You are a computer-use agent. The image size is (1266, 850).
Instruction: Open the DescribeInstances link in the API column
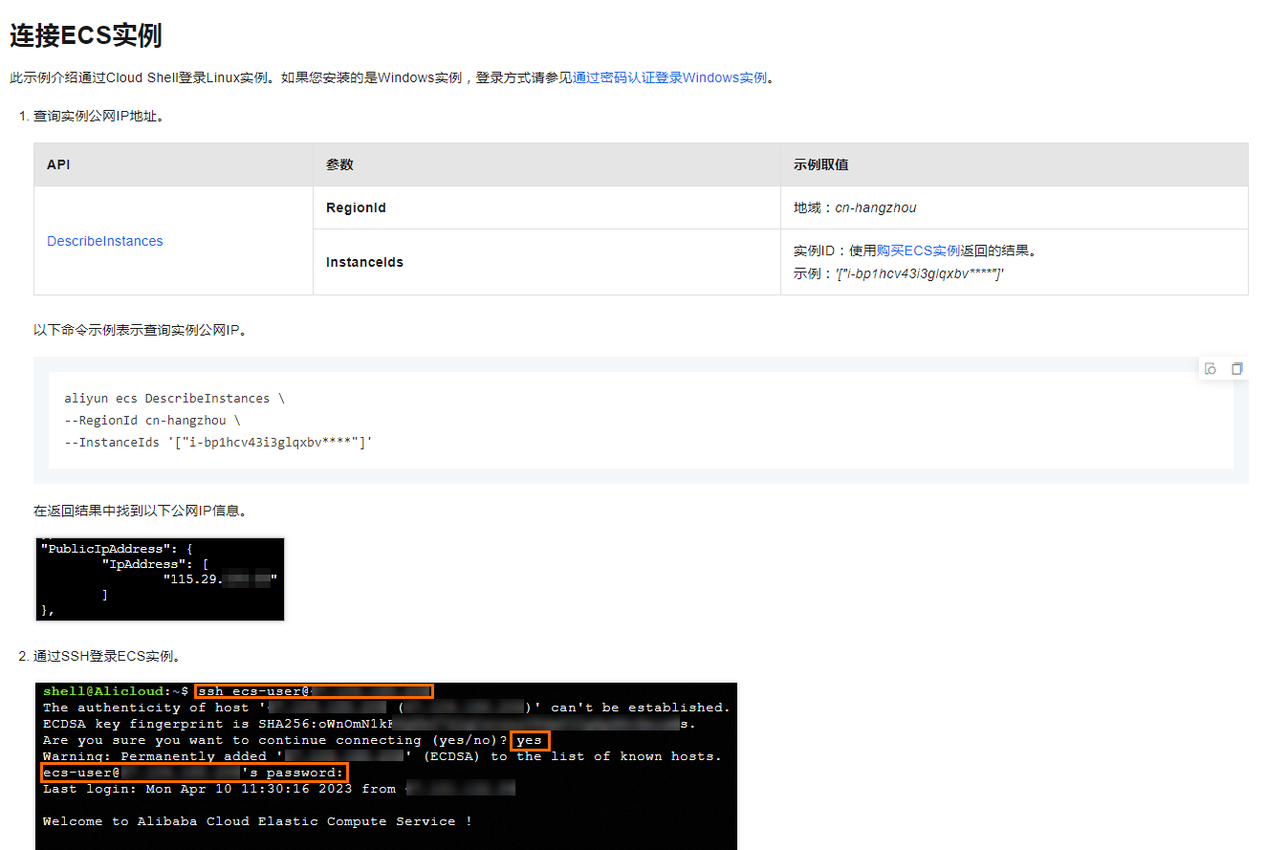pos(105,241)
